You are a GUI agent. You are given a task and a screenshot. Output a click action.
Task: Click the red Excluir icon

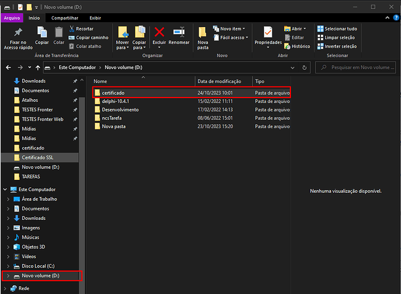(159, 32)
